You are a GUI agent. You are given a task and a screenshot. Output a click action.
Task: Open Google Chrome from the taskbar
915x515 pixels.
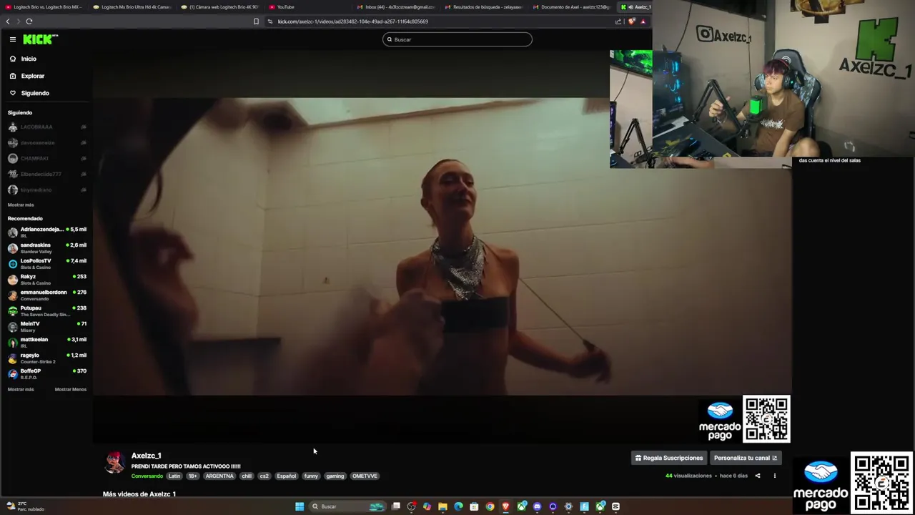pyautogui.click(x=490, y=506)
